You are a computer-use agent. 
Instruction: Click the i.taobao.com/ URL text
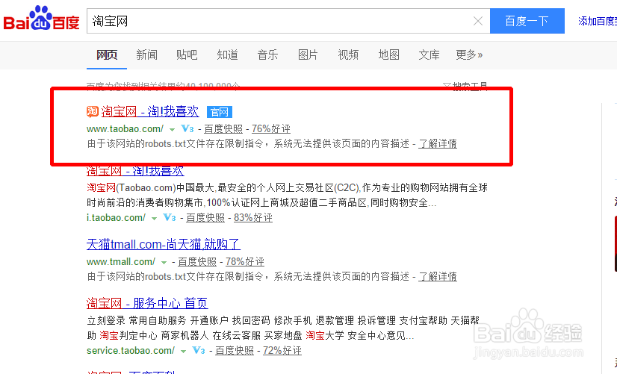click(x=116, y=217)
